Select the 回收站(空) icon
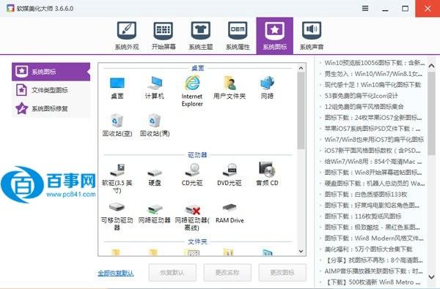This screenshot has width=440, height=289. point(117,125)
